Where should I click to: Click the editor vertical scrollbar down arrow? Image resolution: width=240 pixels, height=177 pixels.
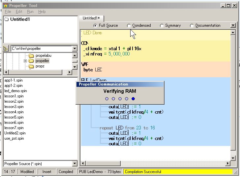click(x=233, y=158)
